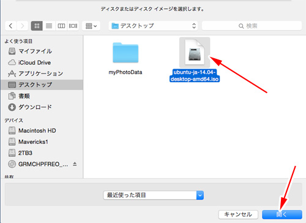
Task: Click the キャンセル button
Action: click(238, 214)
